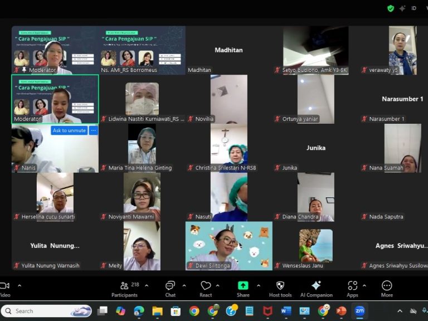Click the React heart icon
The image size is (428, 321).
[x=206, y=286]
